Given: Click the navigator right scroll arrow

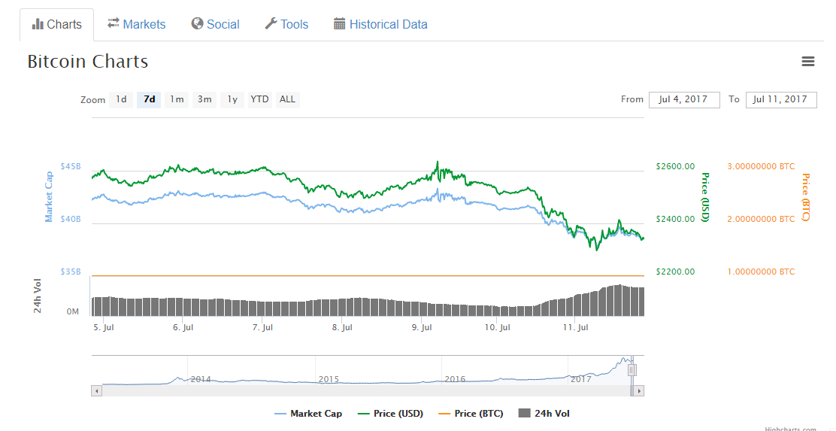Looking at the screenshot, I should (639, 391).
